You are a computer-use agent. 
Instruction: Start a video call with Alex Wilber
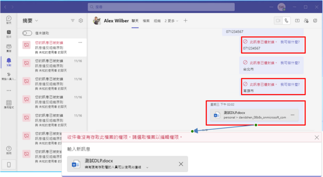[278, 21]
